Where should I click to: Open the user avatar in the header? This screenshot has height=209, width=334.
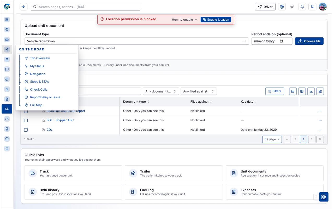tap(323, 7)
